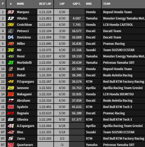Click Dovizioso's blue number 04 icon
Image resolution: width=145 pixels, height=147 pixels.
click(11, 37)
